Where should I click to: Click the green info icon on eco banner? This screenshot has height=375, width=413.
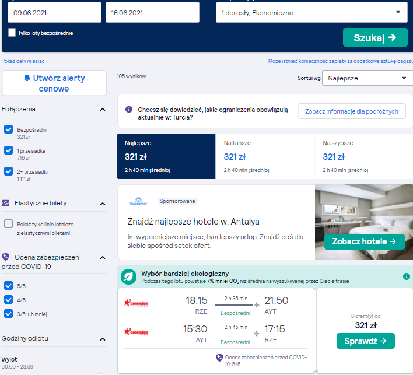pos(407,276)
